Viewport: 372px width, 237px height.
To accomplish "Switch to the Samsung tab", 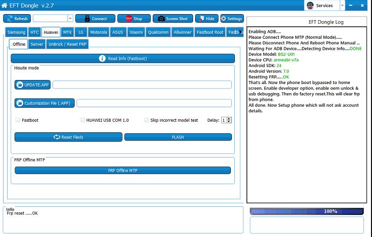I will point(16,32).
